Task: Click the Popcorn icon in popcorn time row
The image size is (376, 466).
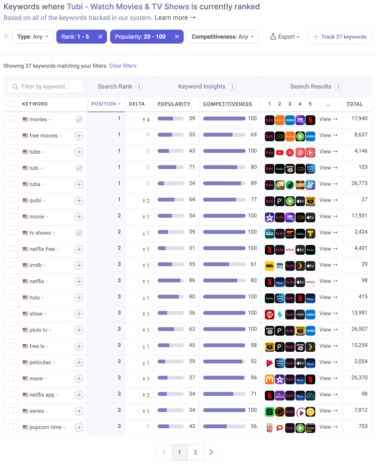Action: pyautogui.click(x=269, y=428)
